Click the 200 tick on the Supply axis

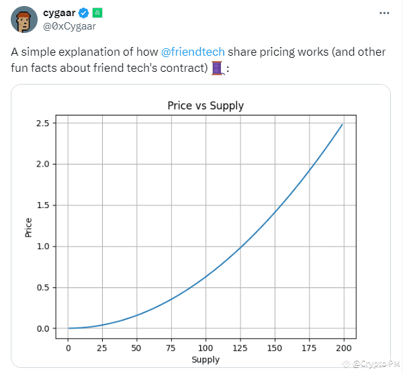click(343, 348)
